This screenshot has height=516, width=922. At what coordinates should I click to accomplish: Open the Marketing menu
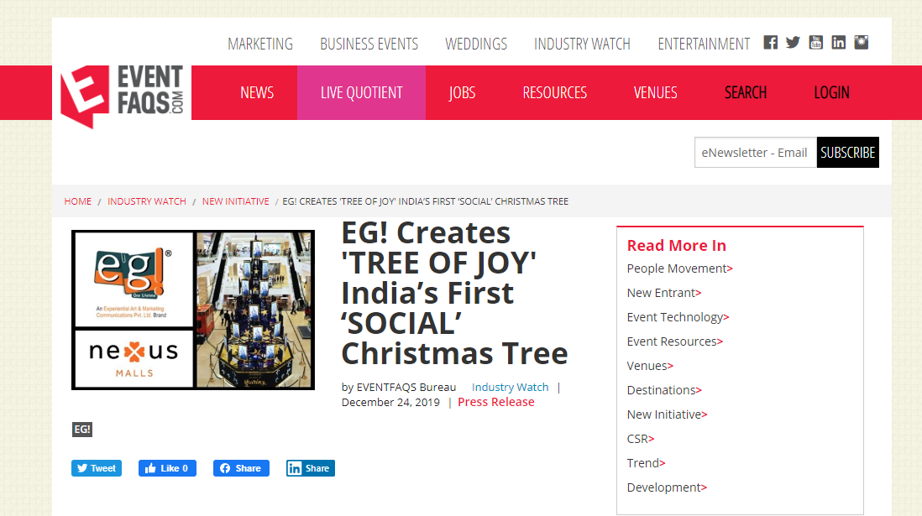(260, 44)
